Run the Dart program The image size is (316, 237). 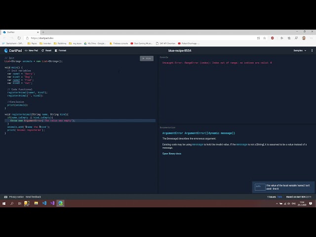pyautogui.click(x=147, y=58)
